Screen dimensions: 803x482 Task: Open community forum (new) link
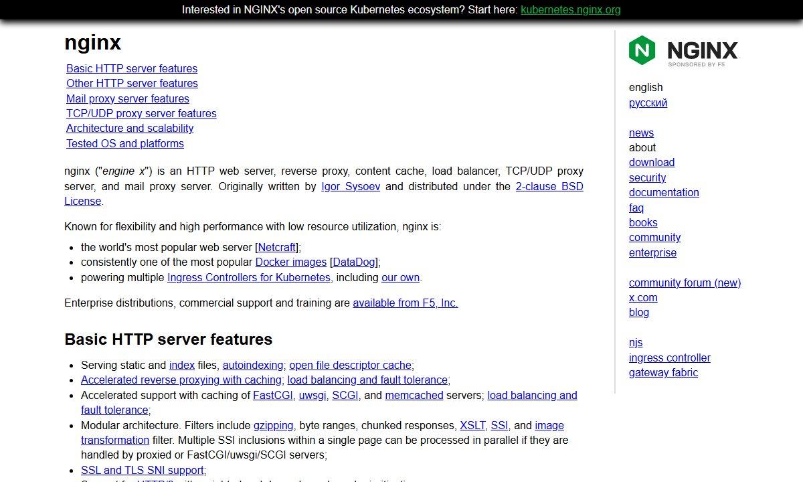click(685, 283)
